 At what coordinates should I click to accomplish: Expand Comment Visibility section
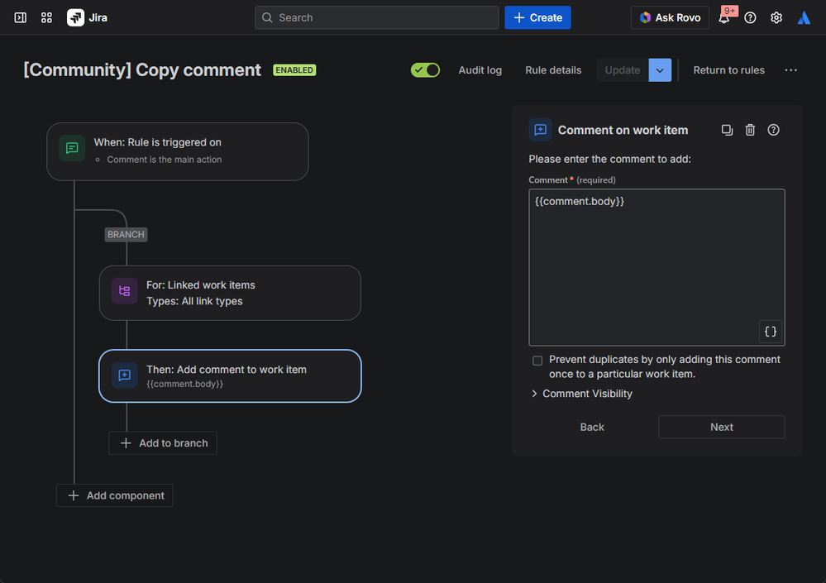[582, 394]
